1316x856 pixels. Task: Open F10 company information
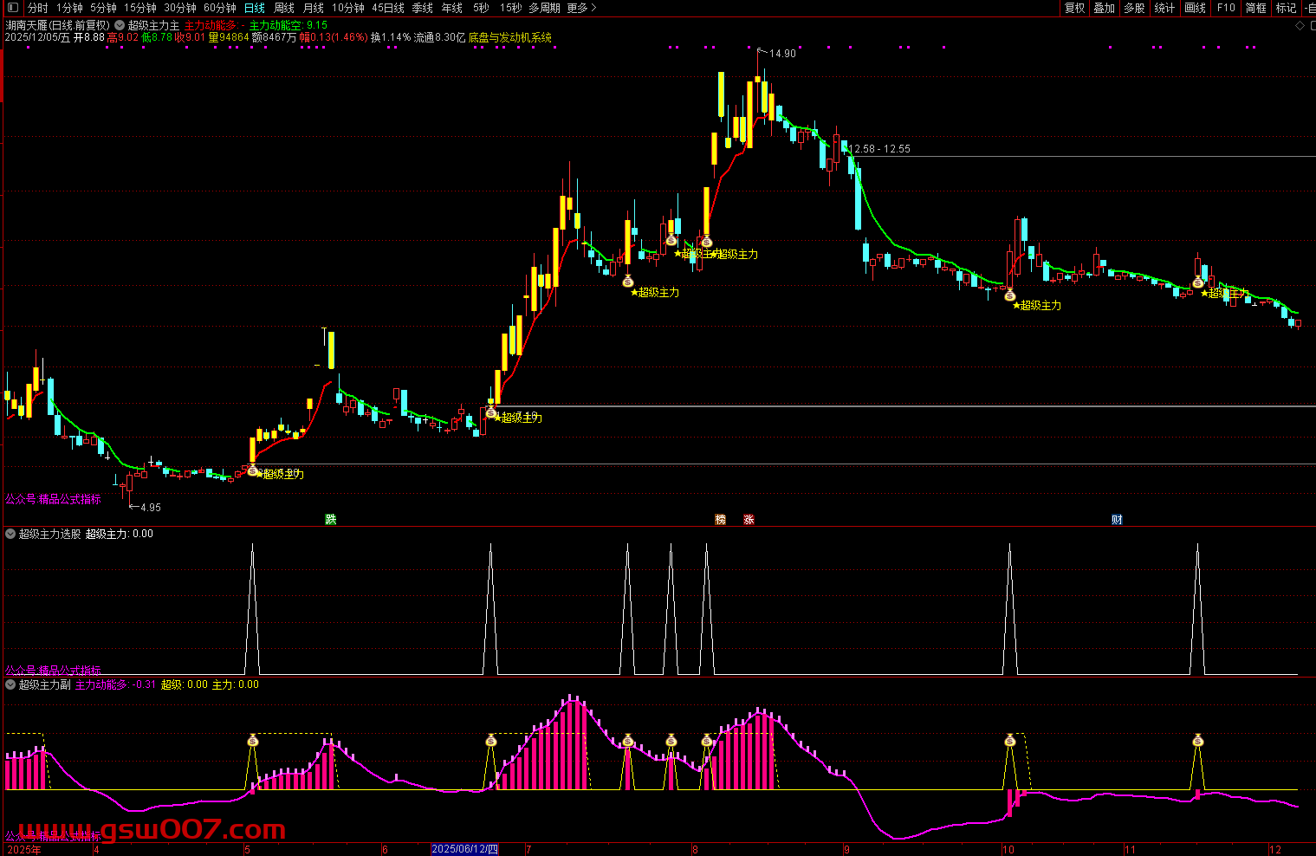click(x=1226, y=8)
